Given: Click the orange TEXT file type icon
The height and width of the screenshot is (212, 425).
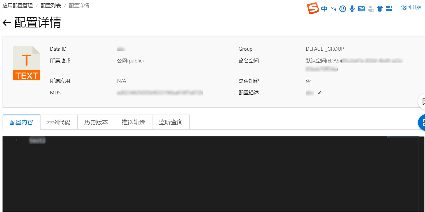Looking at the screenshot, I should [x=27, y=63].
